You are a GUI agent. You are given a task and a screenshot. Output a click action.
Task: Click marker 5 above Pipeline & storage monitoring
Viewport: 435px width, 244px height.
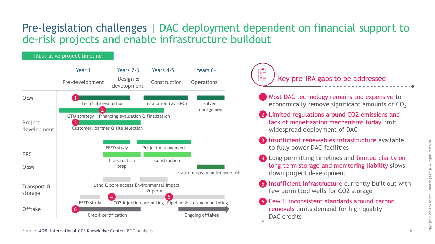coord(169,197)
